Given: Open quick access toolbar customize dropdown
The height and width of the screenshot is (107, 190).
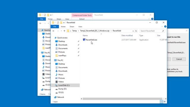Looking at the screenshot, I should pyautogui.click(x=64, y=23).
